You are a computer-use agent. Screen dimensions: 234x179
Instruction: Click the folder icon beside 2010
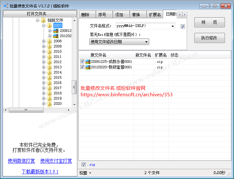pyautogui.click(x=49, y=51)
